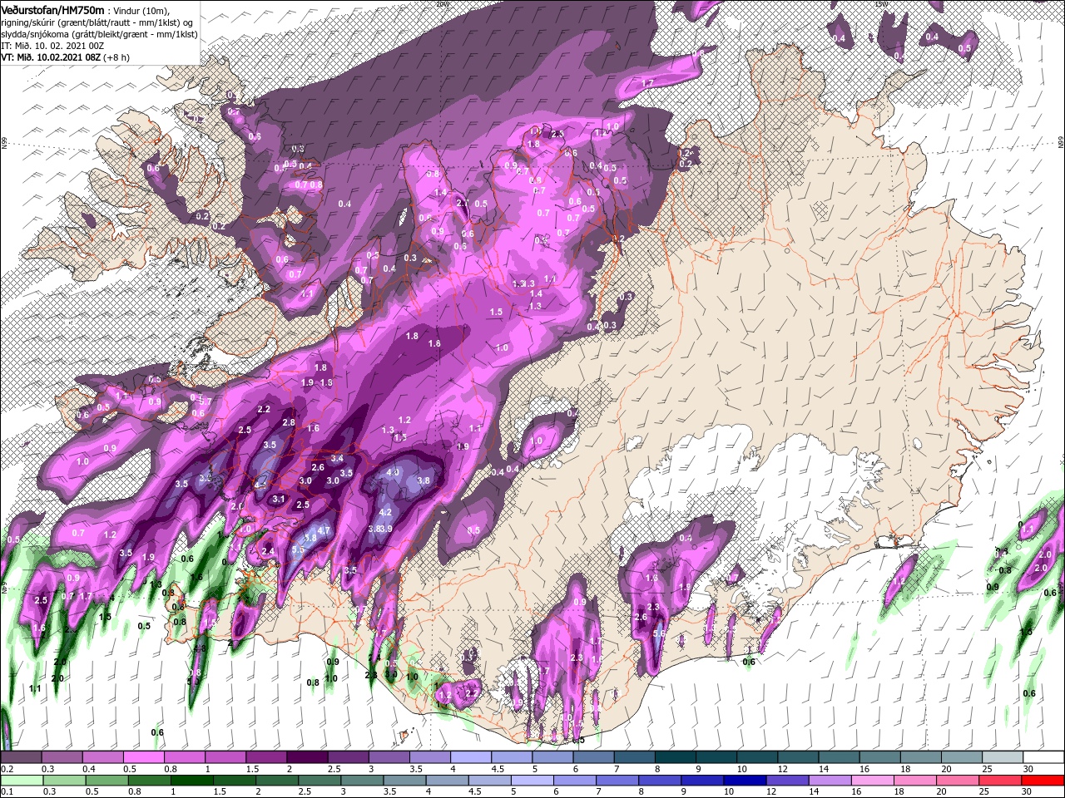Image resolution: width=1065 pixels, height=798 pixels.
Task: Click the '(+8 h)' forecast offset text
Action: 117,57
